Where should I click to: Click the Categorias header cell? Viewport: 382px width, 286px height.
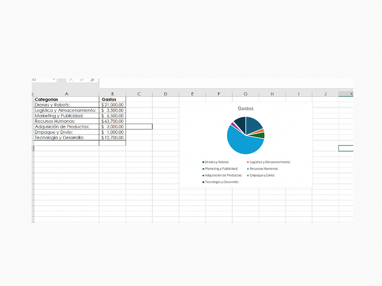[x=66, y=100]
